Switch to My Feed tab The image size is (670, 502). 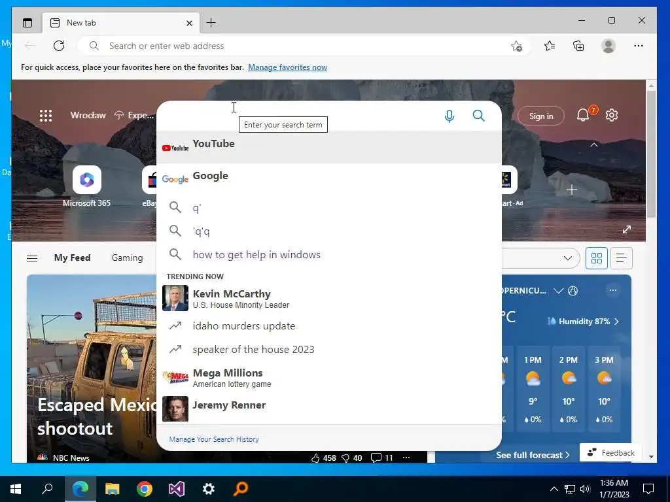[72, 258]
